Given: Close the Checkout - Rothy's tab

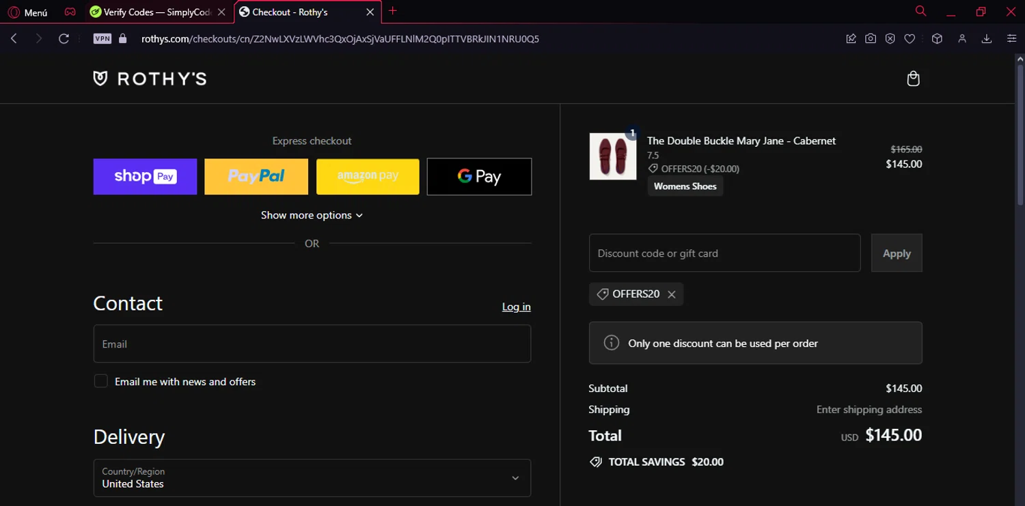Looking at the screenshot, I should [370, 12].
